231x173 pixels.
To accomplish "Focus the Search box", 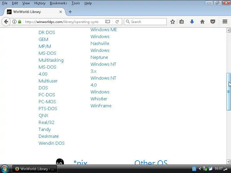I will coord(145,22).
